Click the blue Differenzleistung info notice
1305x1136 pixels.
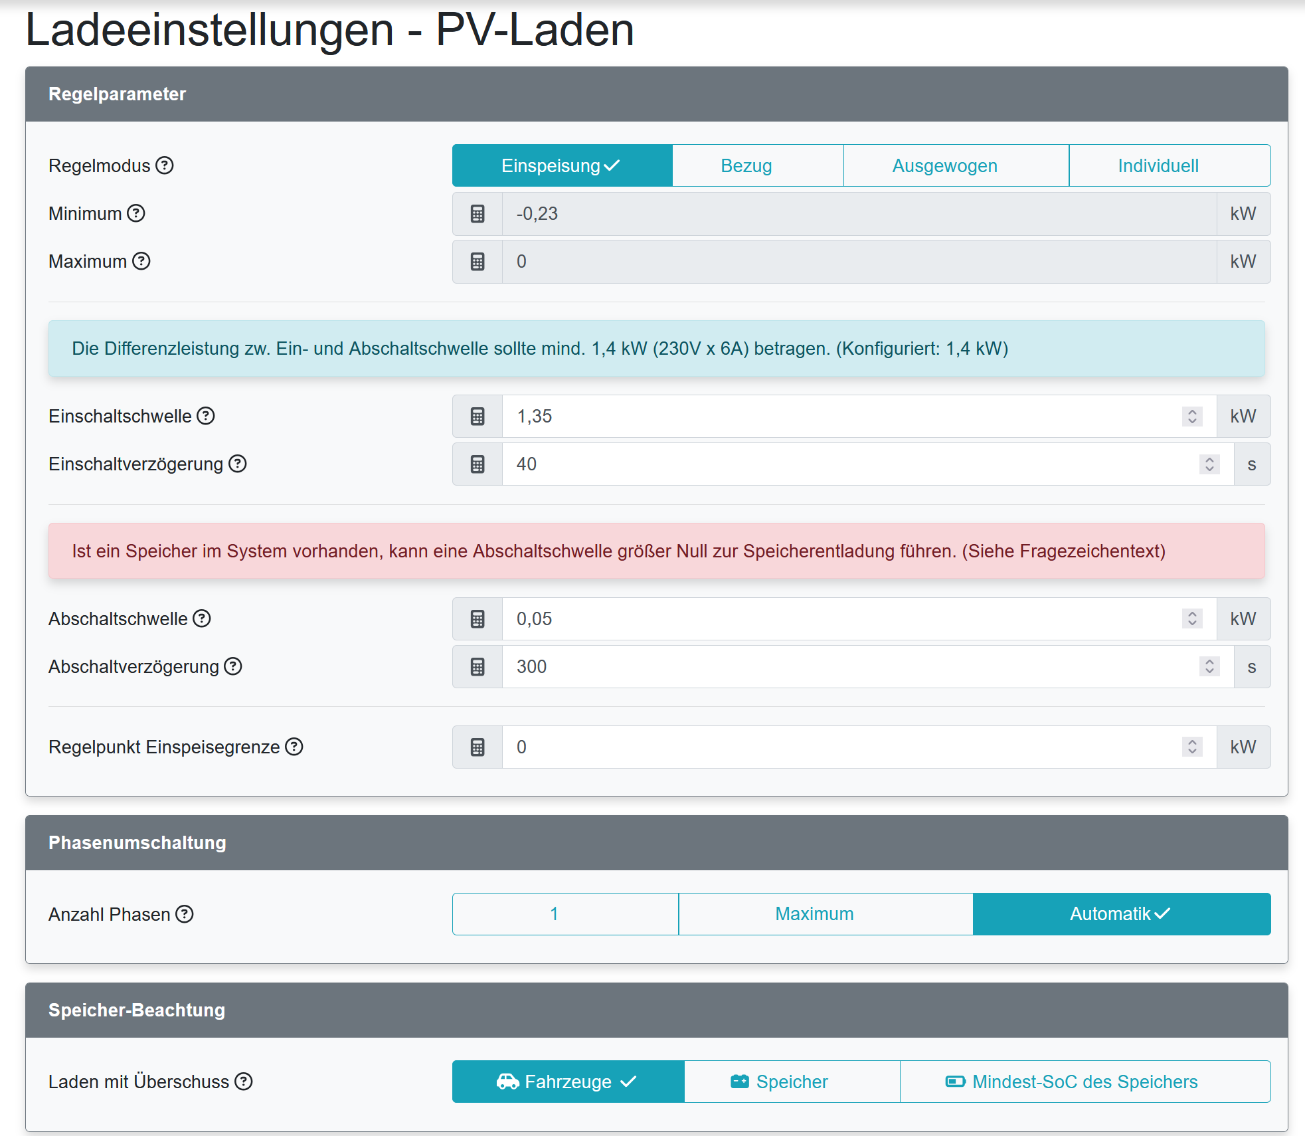[x=656, y=349]
